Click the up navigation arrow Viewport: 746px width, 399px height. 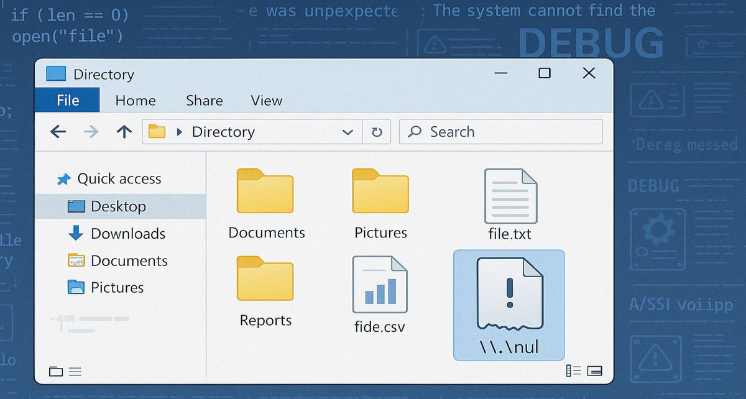(124, 131)
